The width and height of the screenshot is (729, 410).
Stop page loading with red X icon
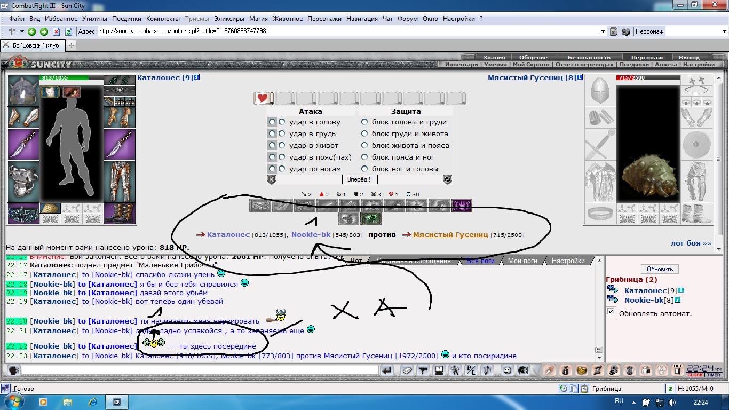click(56, 31)
